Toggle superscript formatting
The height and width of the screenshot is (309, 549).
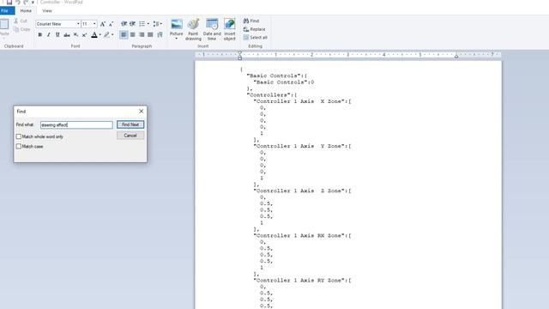coord(84,34)
